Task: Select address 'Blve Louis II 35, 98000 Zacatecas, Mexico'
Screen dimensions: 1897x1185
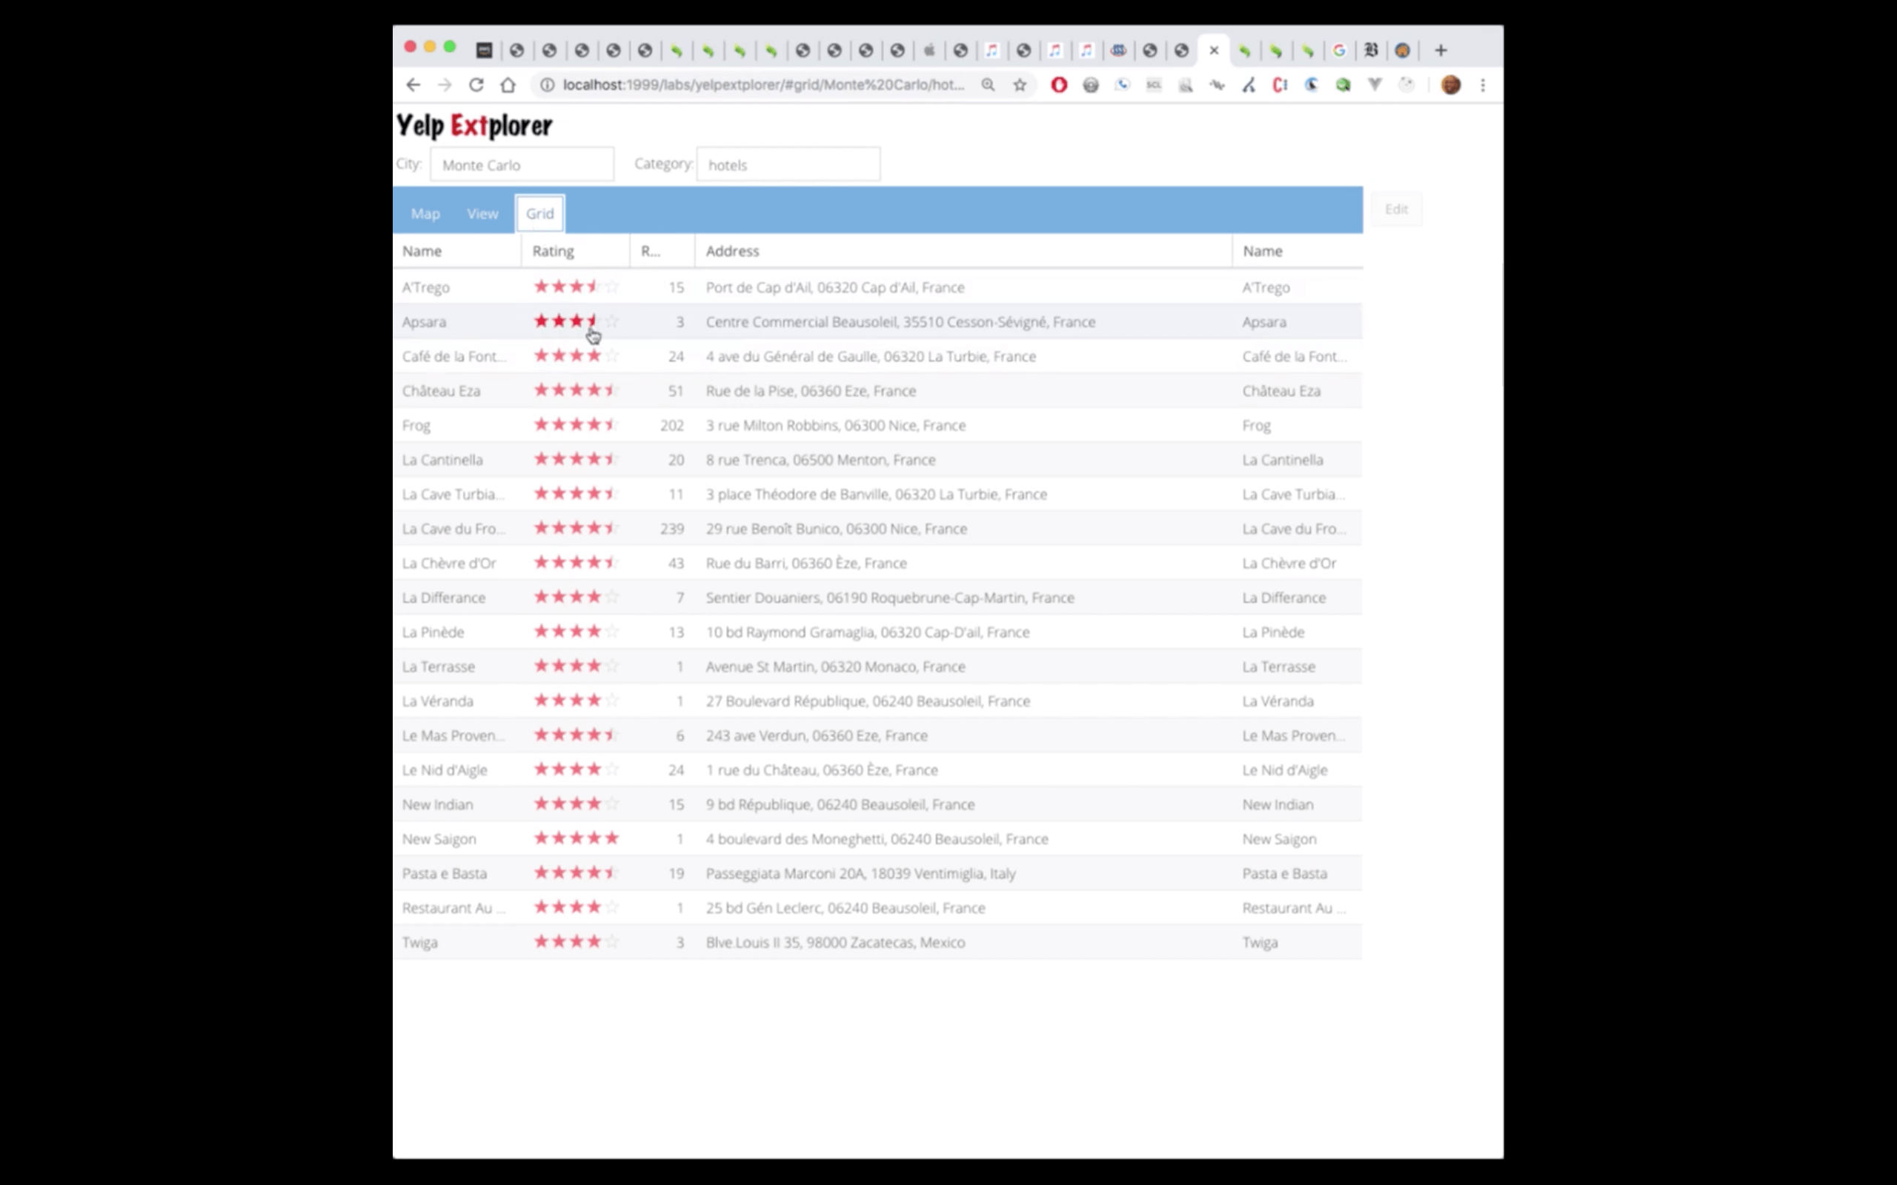Action: [x=836, y=943]
